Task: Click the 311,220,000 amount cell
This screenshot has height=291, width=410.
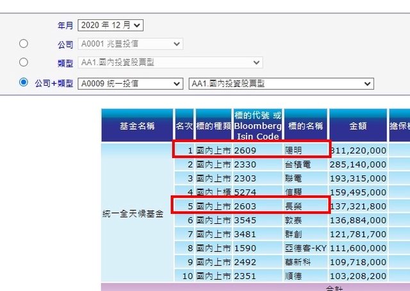Action: [358, 150]
